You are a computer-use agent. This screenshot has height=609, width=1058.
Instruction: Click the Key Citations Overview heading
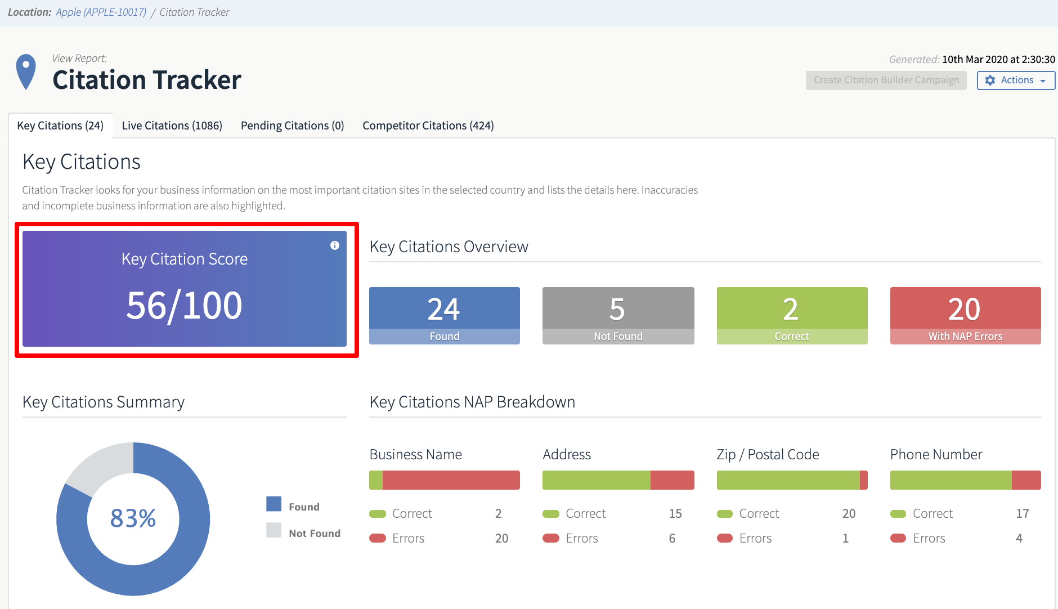click(449, 247)
